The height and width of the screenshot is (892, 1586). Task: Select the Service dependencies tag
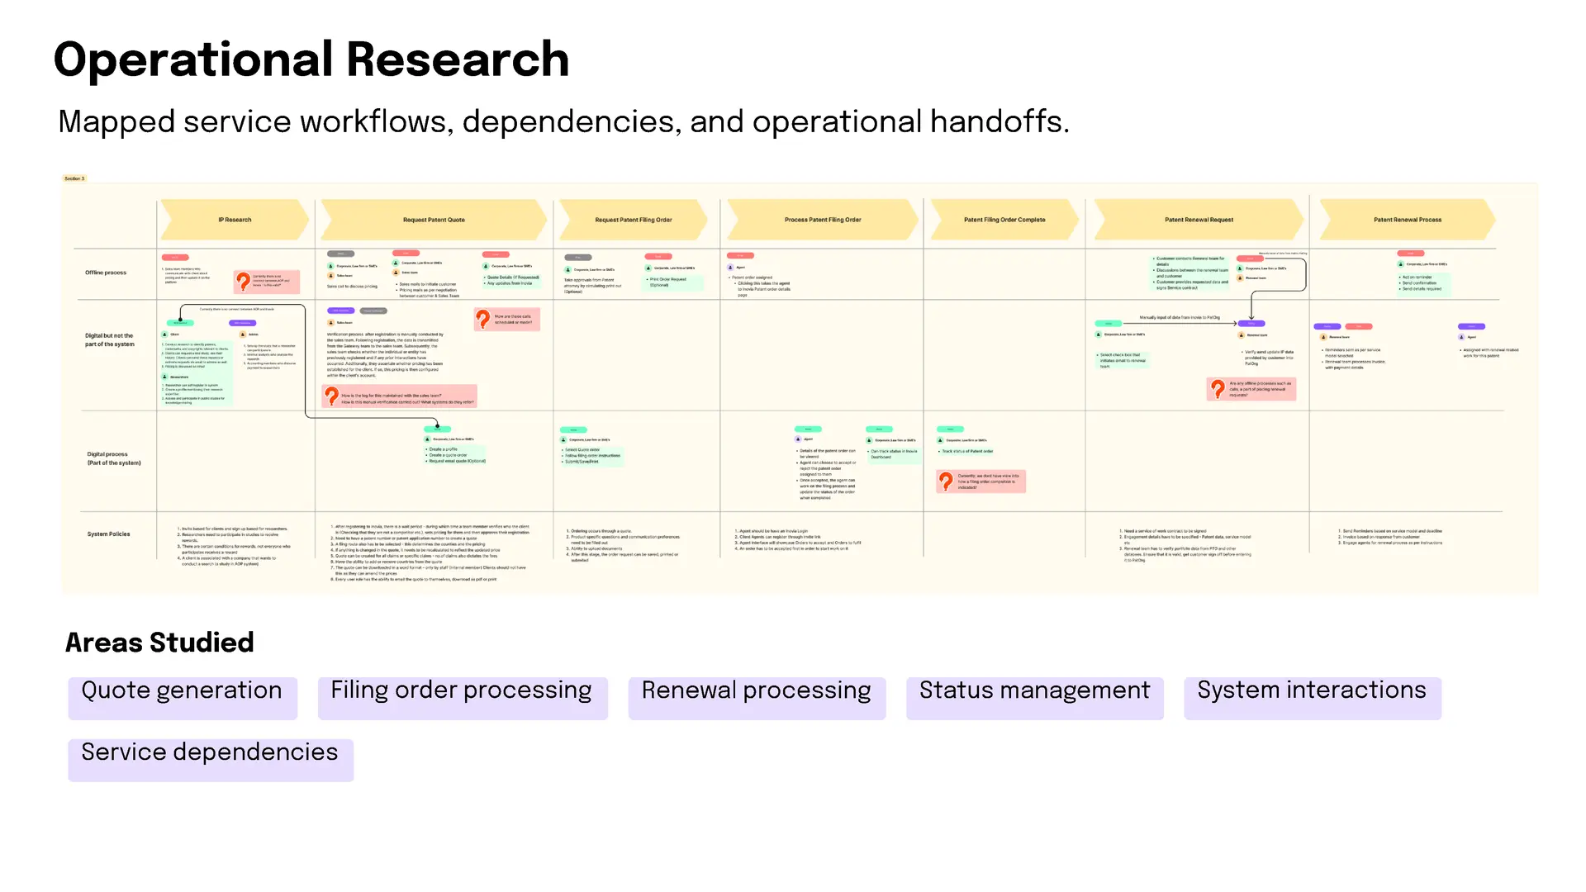211,760
